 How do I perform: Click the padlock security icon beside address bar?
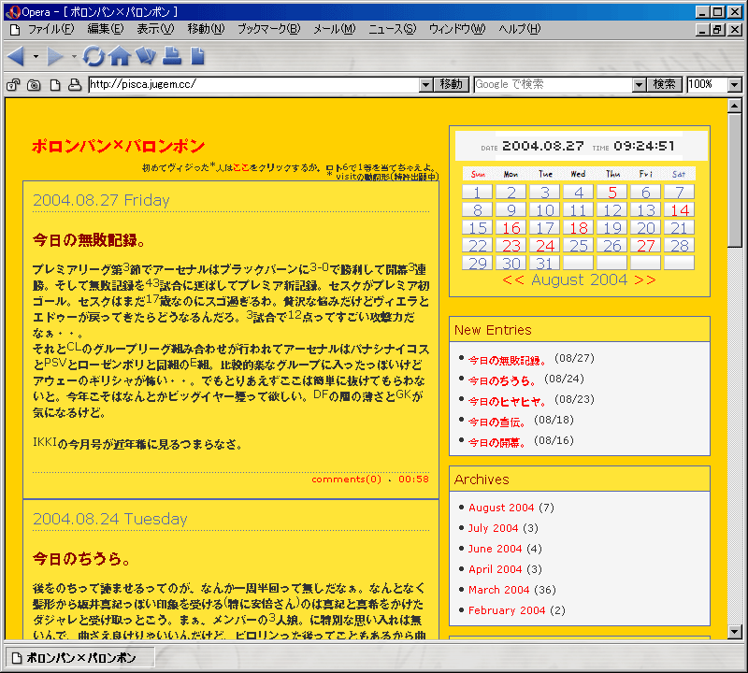[13, 85]
